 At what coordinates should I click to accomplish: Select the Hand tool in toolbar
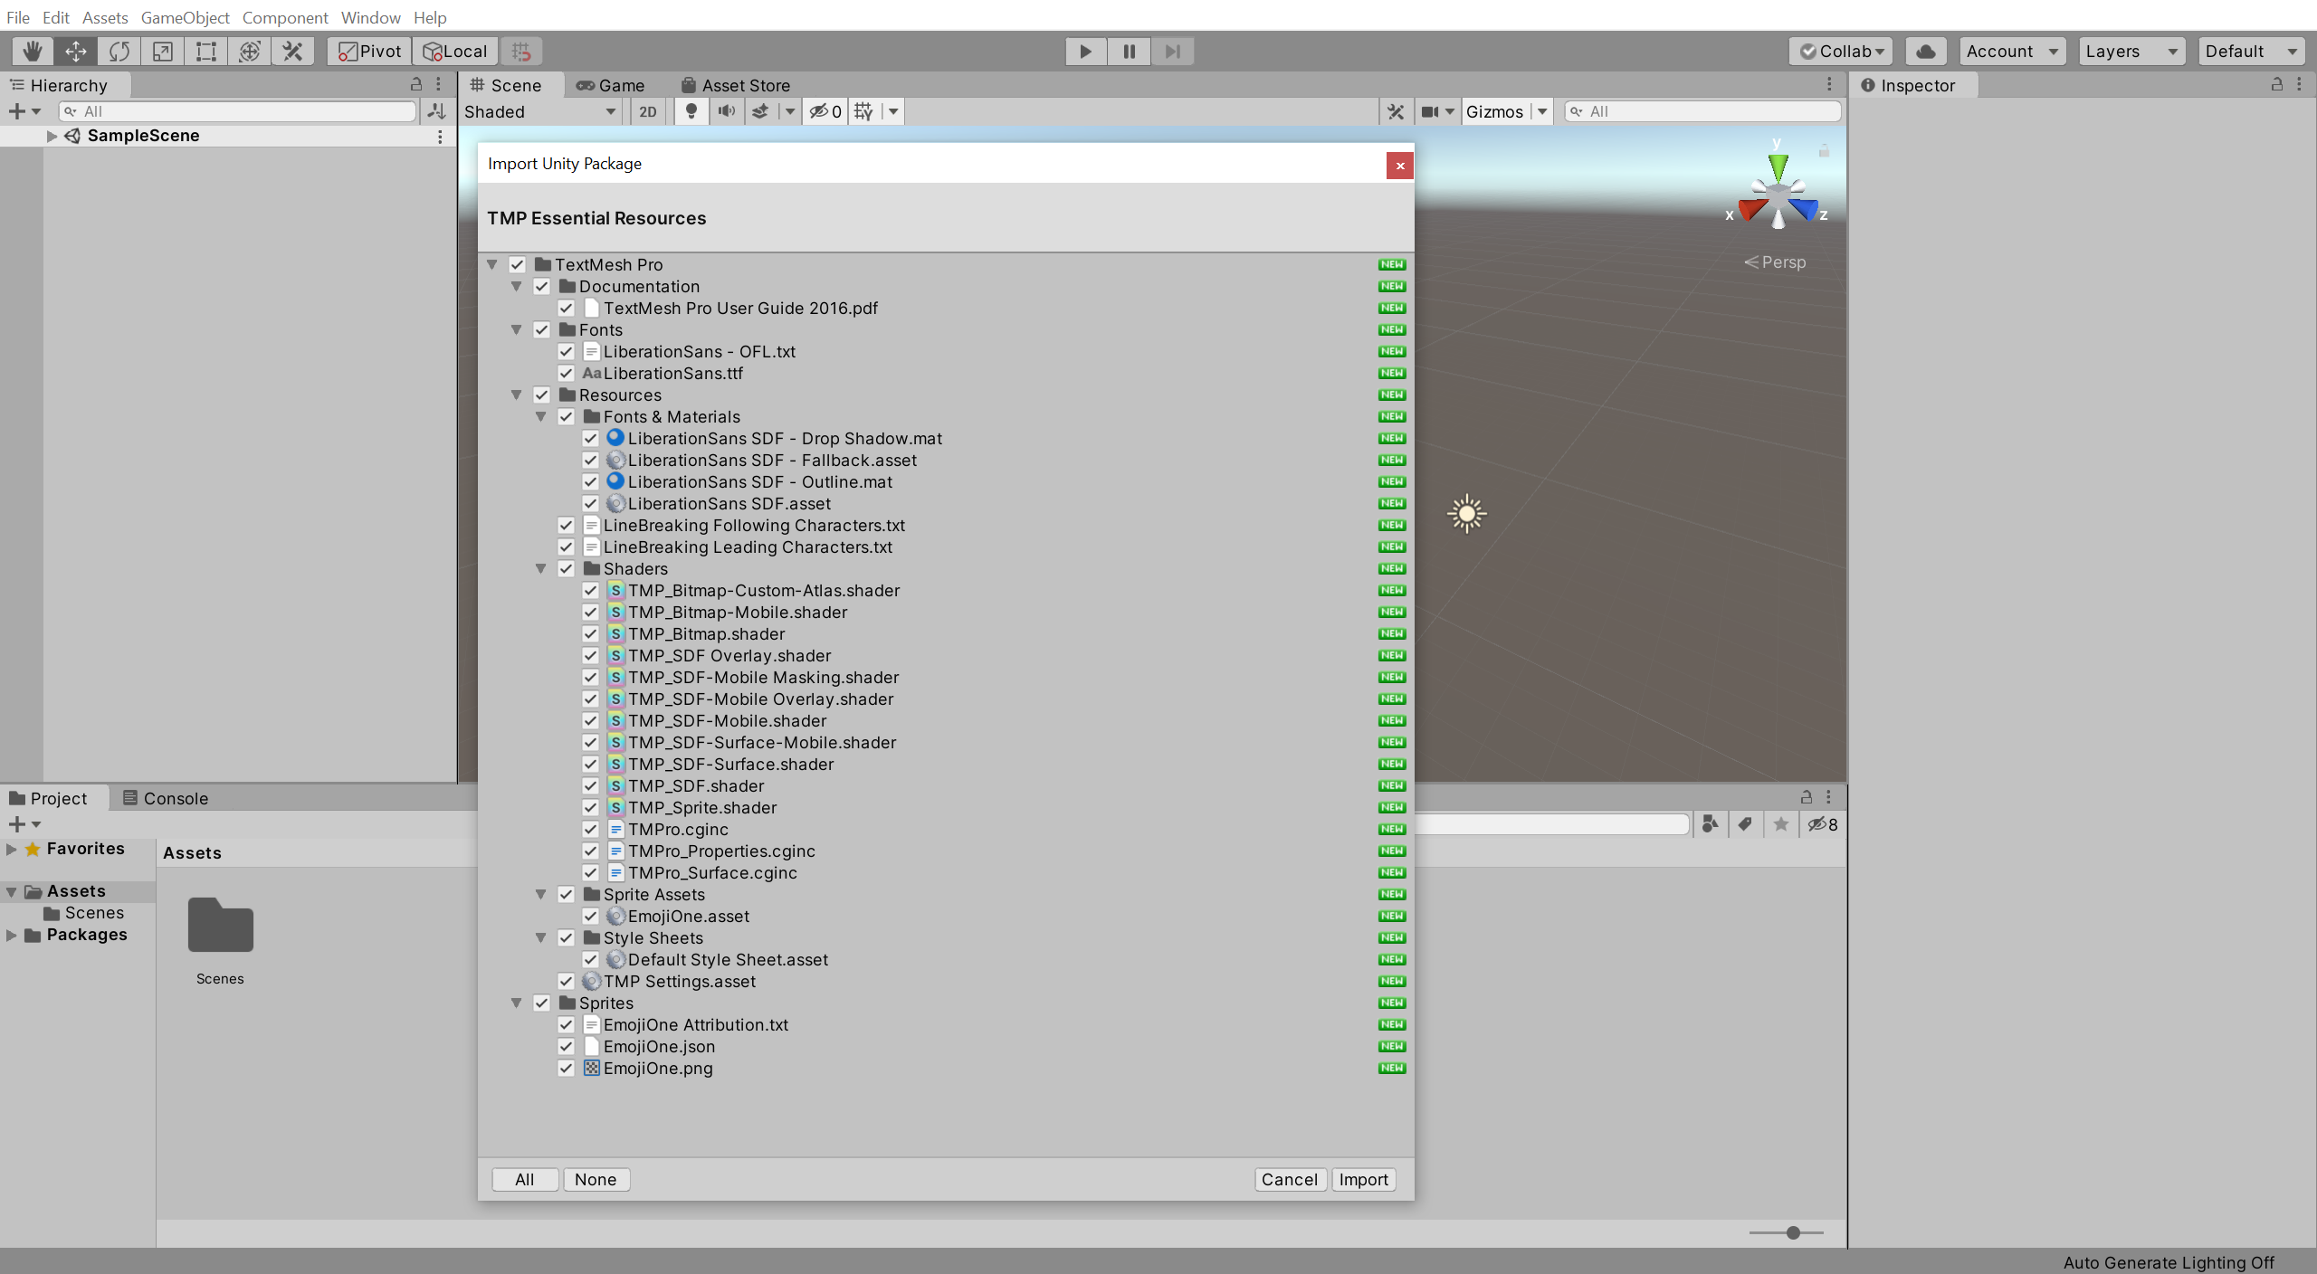(33, 52)
